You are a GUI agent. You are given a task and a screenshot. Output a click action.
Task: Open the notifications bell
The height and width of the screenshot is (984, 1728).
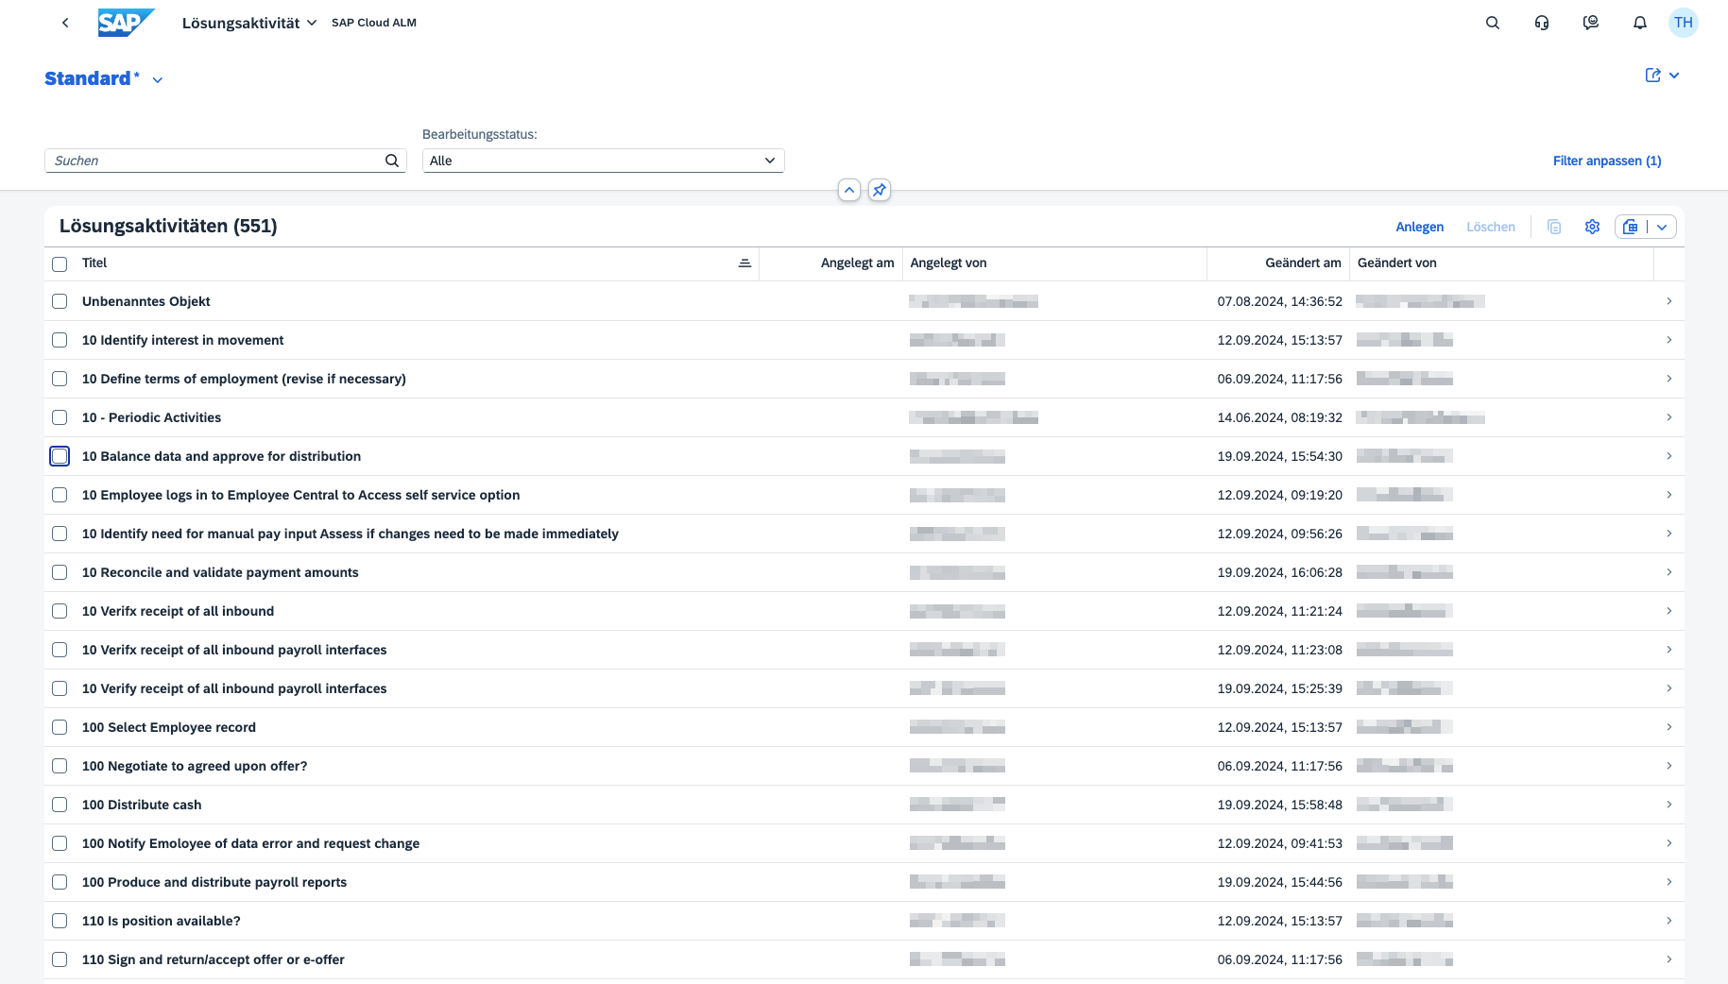(1639, 23)
